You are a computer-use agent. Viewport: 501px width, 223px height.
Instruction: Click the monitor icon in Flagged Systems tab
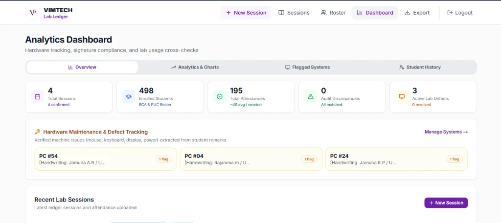288,67
